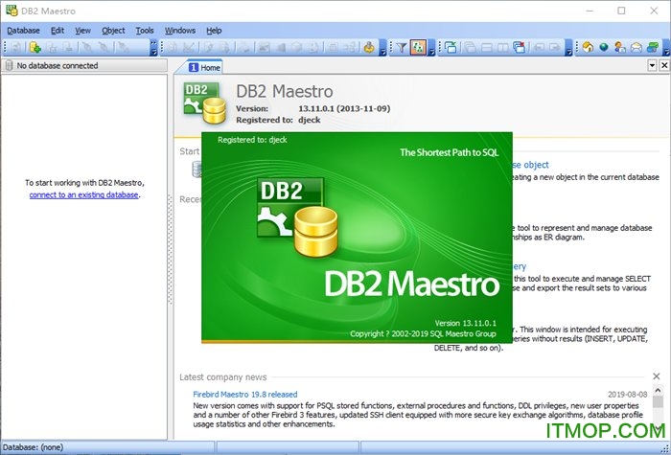This screenshot has width=671, height=455.
Task: Click 'Latest company news' heading
Action: click(223, 377)
